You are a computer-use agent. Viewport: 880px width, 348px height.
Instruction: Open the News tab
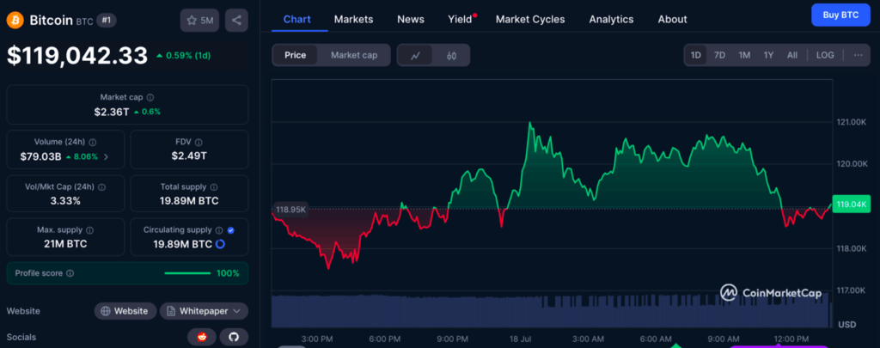[411, 19]
